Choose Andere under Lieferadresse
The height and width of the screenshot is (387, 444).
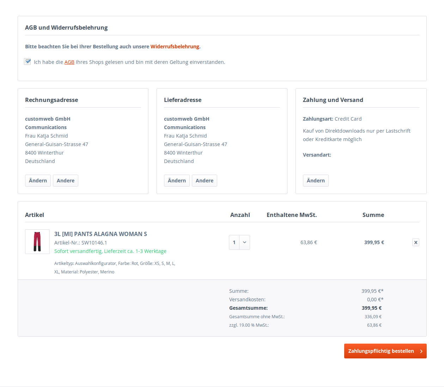(205, 181)
